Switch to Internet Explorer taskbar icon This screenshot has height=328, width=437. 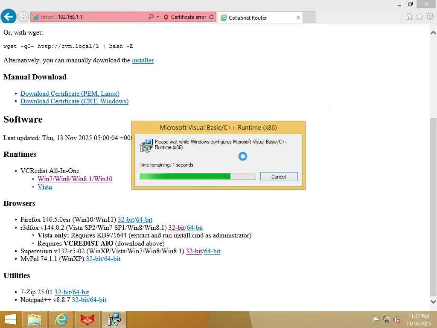click(61, 319)
